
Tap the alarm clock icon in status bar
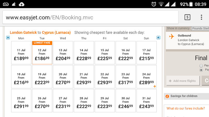coord(154,4)
